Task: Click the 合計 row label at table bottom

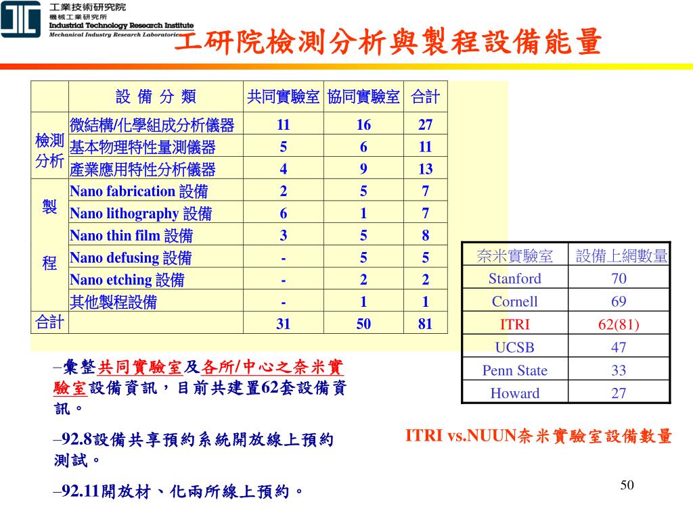Action: click(49, 322)
